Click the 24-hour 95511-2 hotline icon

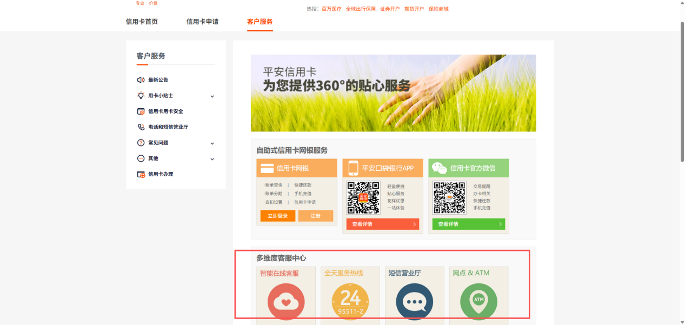[350, 302]
